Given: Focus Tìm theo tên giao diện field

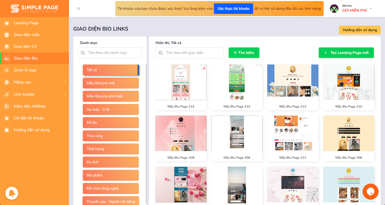Looking at the screenshot, I should (x=189, y=53).
